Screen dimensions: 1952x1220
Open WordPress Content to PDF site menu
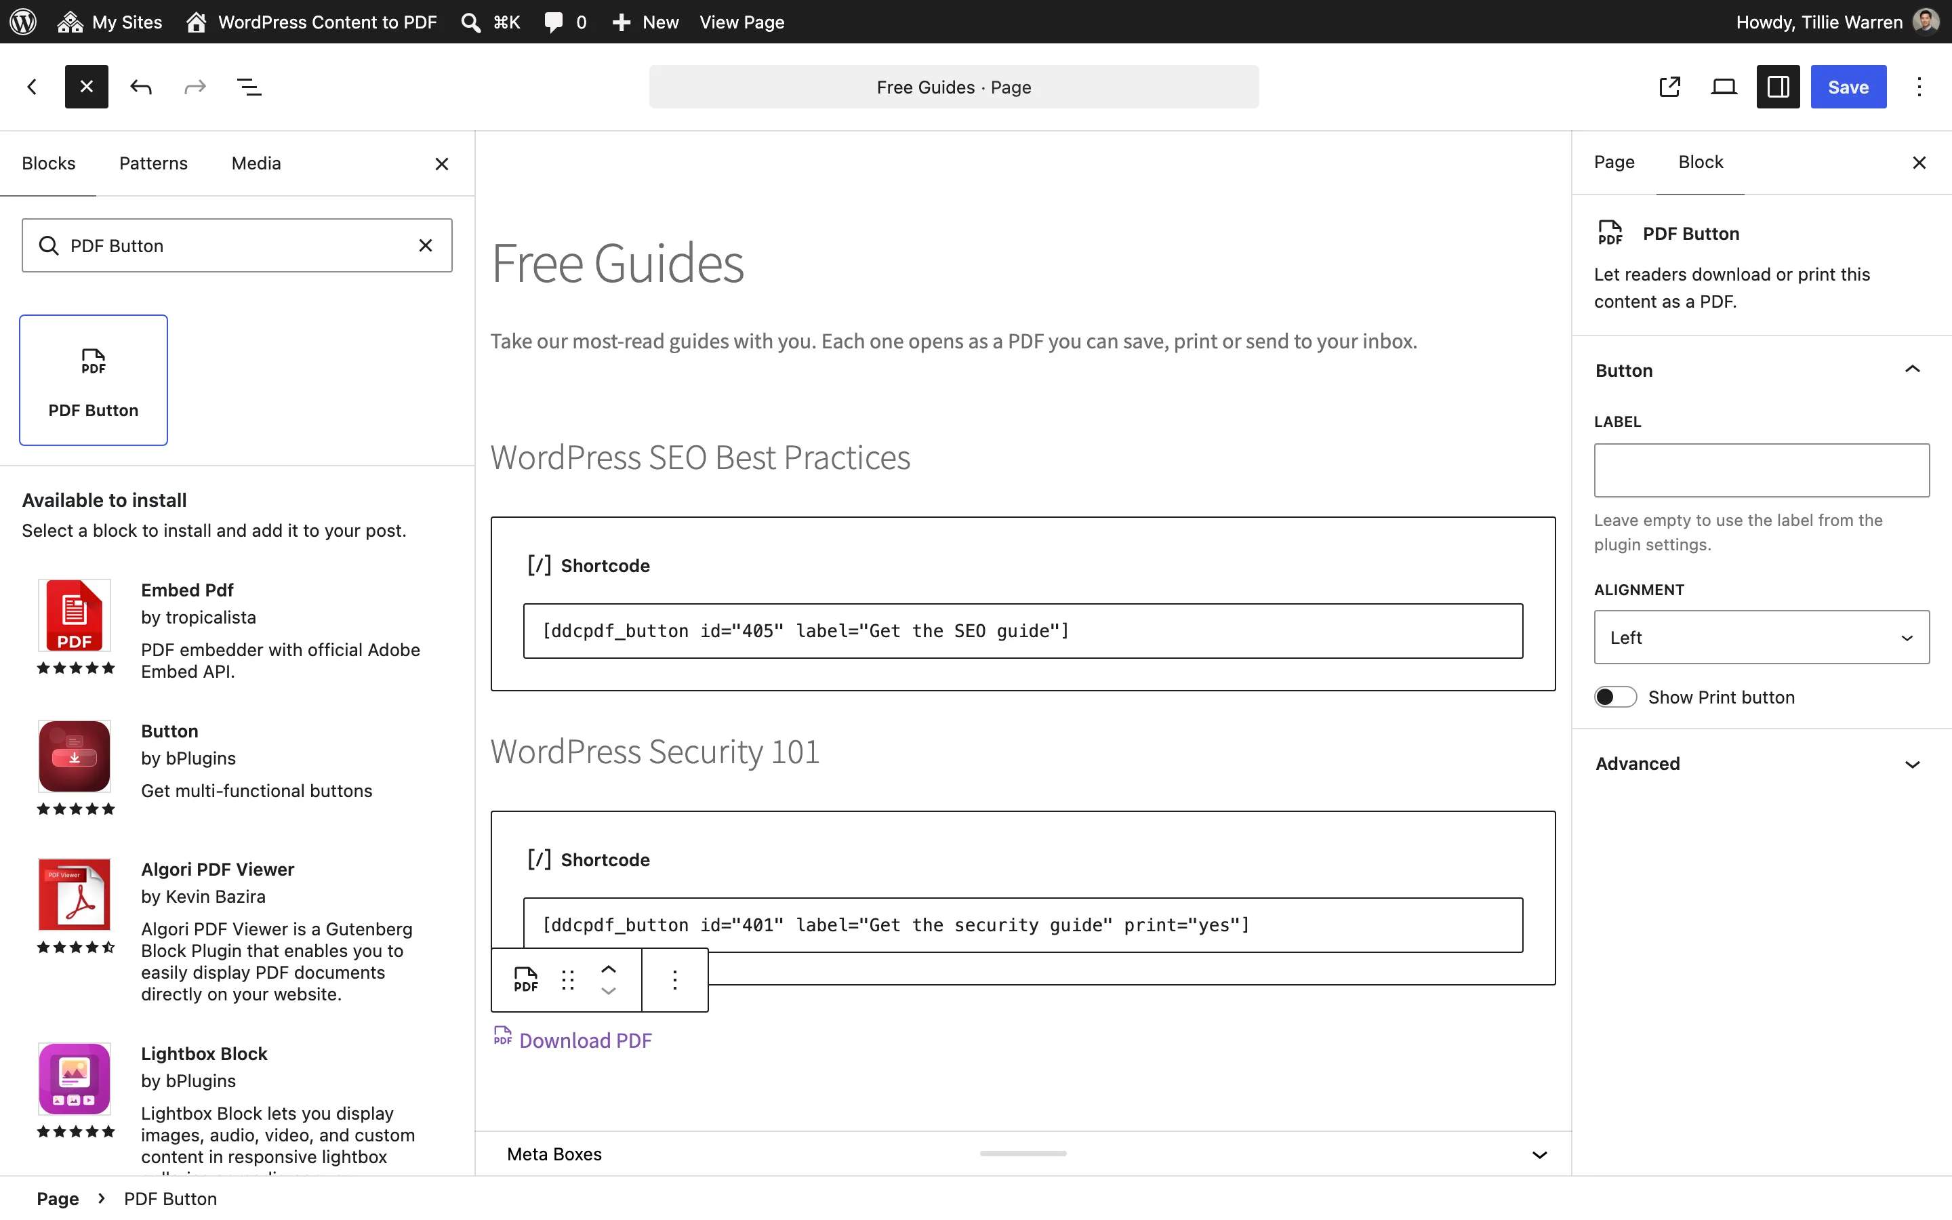pyautogui.click(x=311, y=22)
